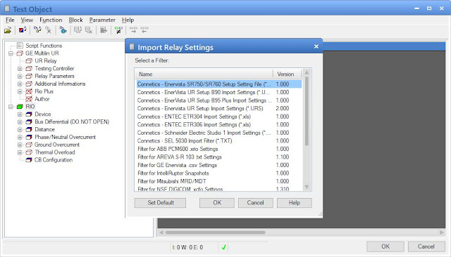Click the add parameter toolbar icon

click(x=78, y=29)
